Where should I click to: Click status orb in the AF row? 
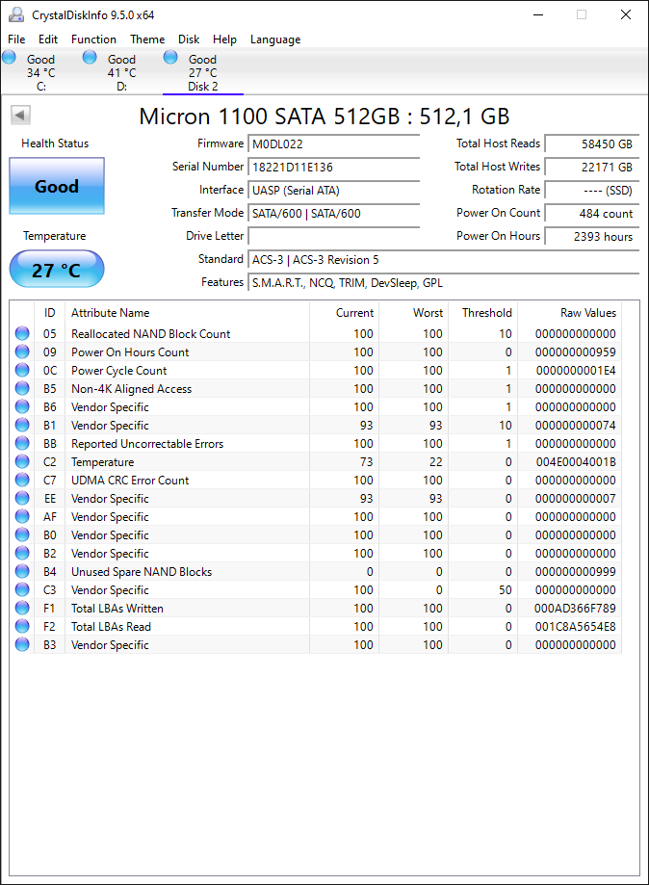click(x=22, y=516)
